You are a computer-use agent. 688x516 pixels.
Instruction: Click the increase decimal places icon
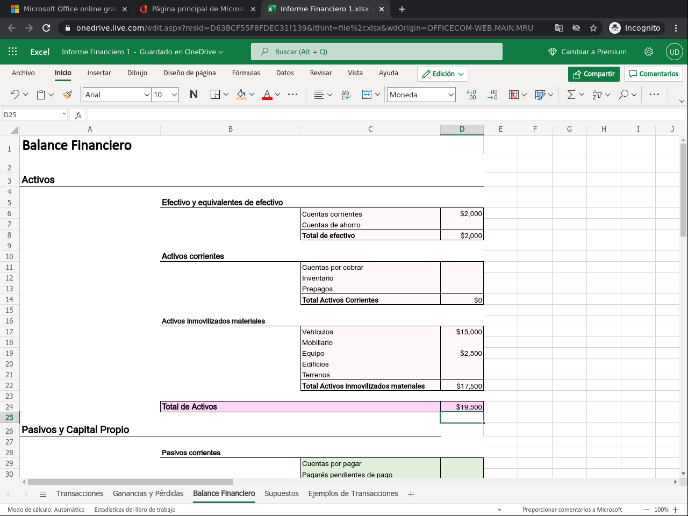471,95
